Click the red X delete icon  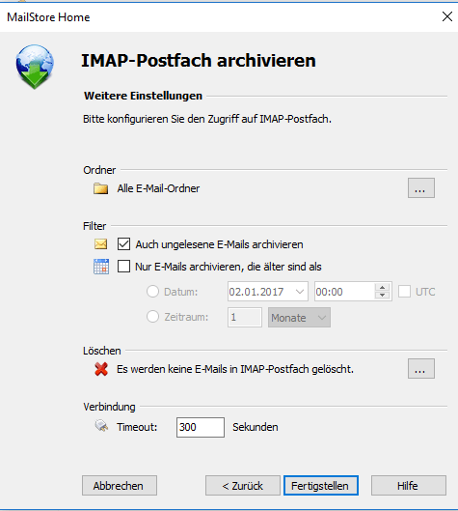pos(101,369)
